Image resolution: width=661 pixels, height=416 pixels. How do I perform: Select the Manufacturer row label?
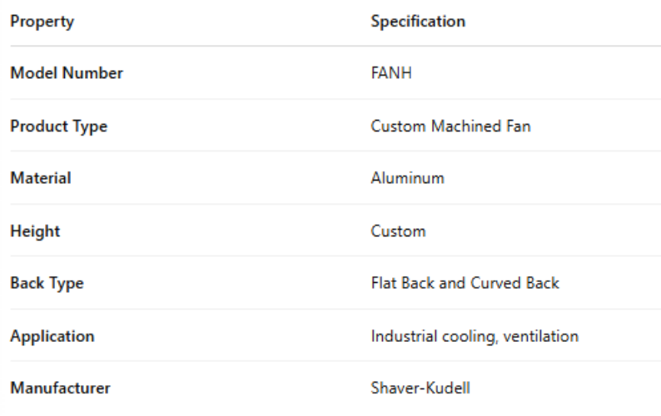(x=60, y=389)
